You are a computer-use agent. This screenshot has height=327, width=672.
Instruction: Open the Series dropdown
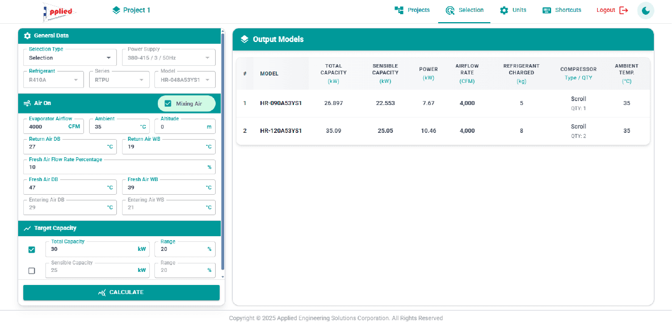(x=119, y=79)
